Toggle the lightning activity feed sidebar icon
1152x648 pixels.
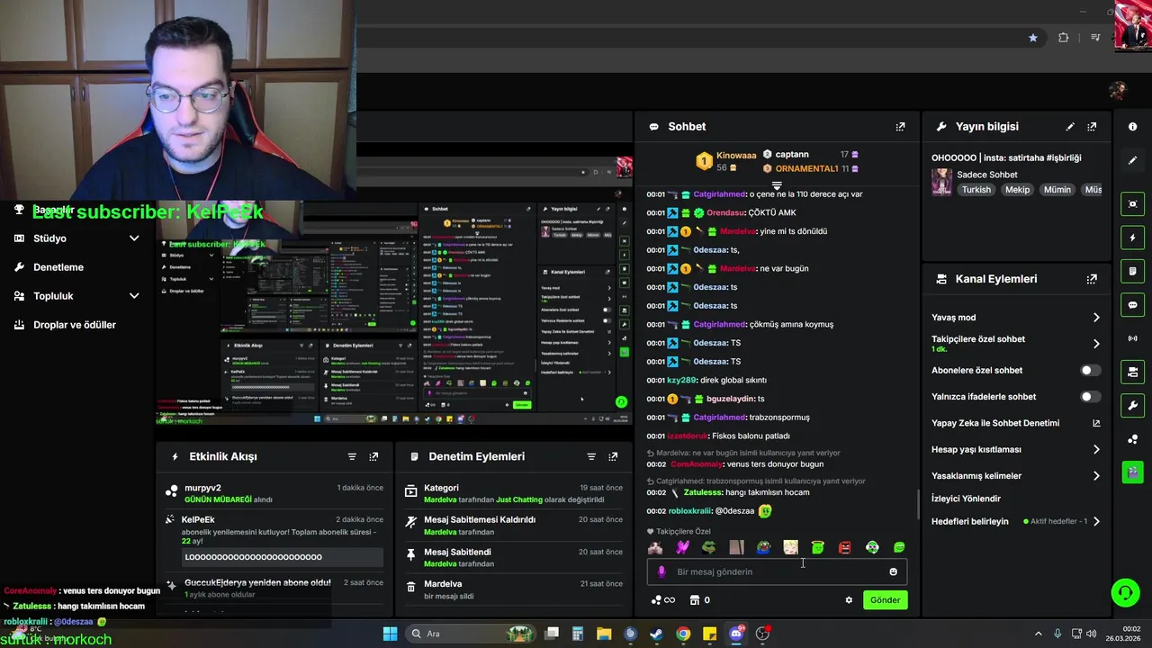pos(1132,238)
